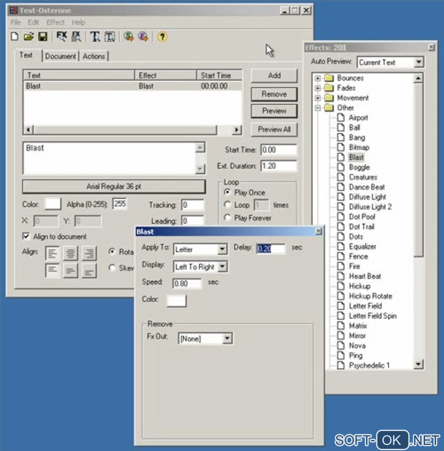Click the Blast dialog Color swatch

(x=176, y=300)
